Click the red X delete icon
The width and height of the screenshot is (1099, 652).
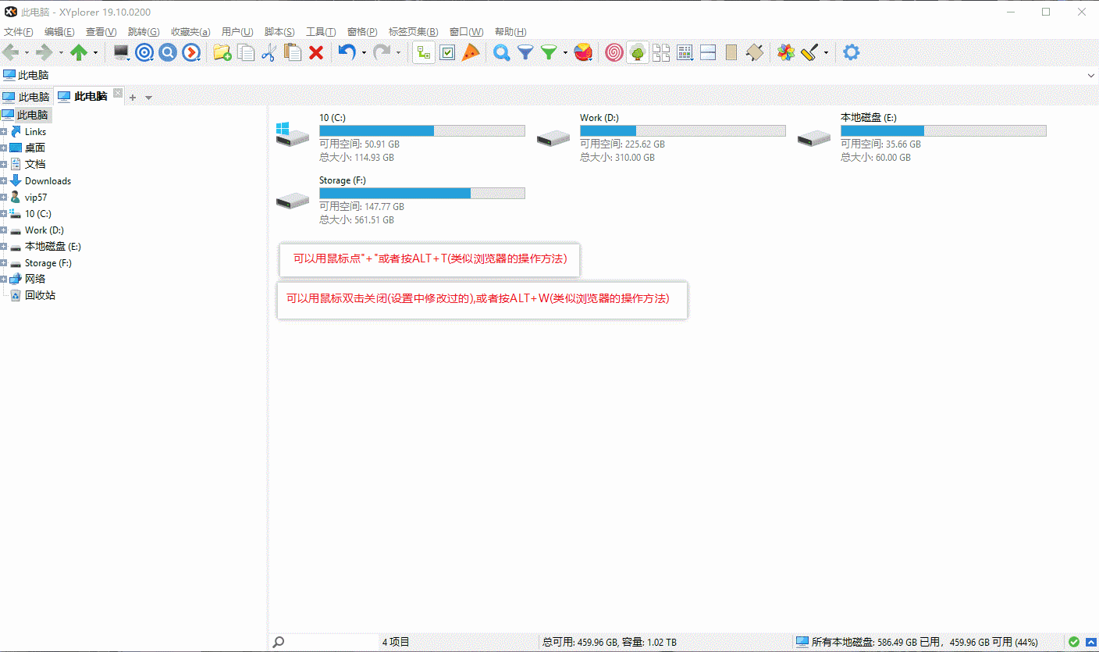315,52
